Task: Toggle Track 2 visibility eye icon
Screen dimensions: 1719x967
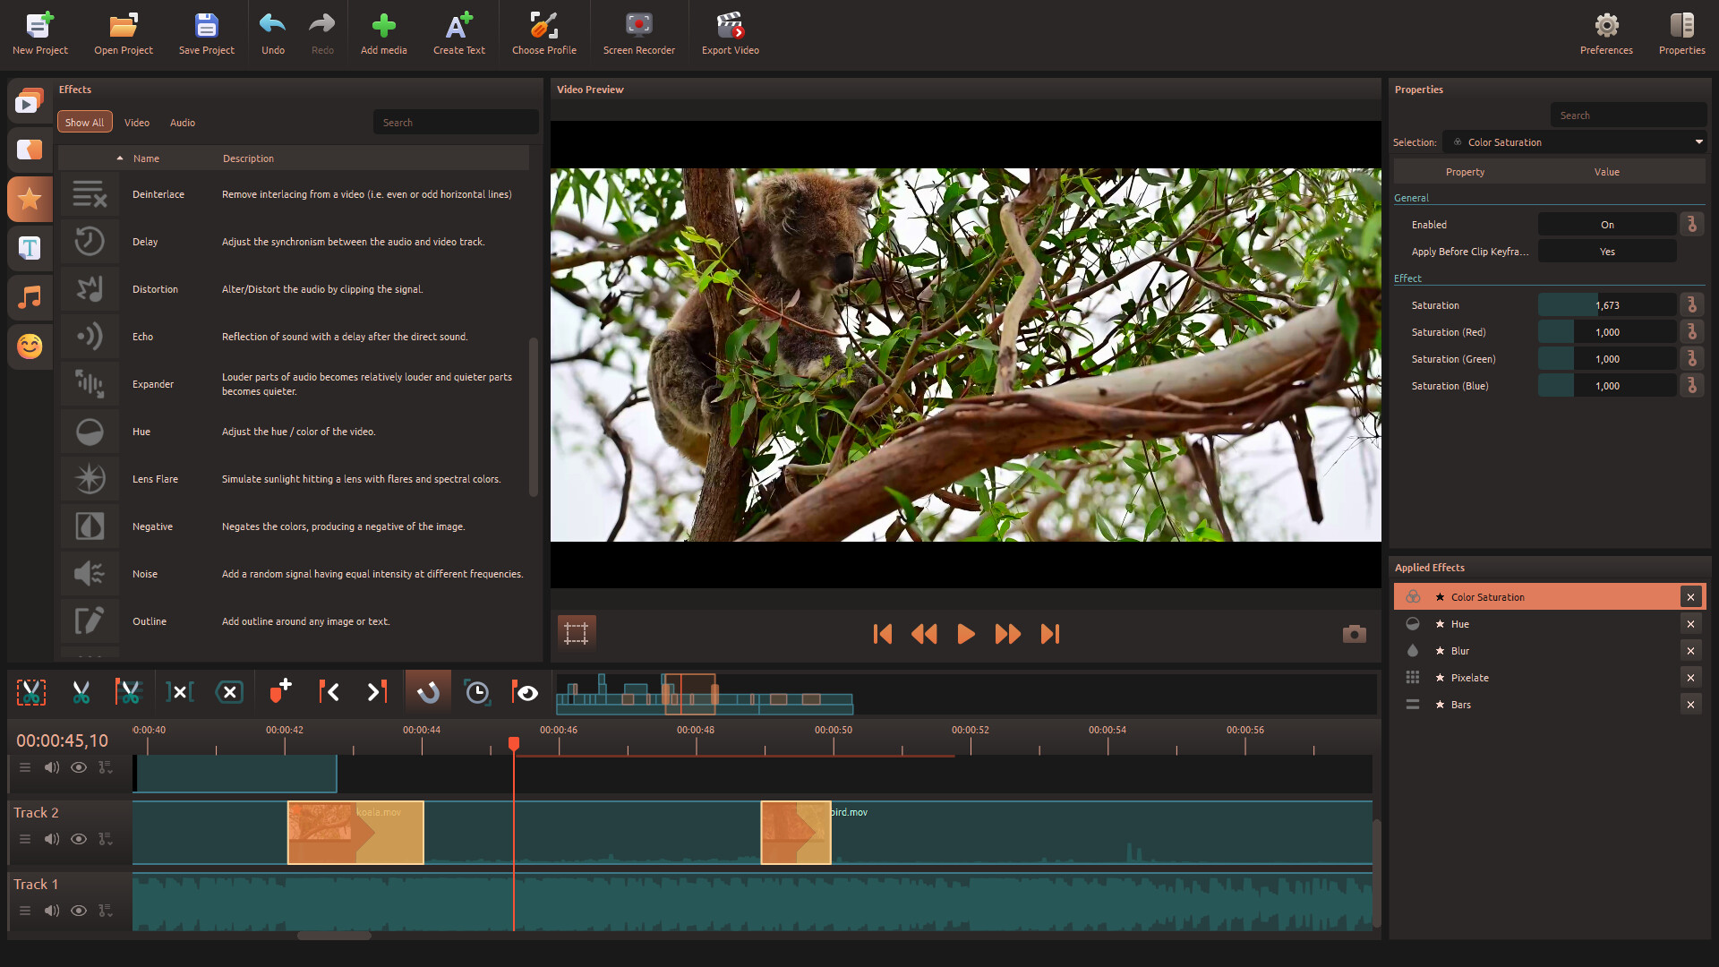Action: [79, 839]
